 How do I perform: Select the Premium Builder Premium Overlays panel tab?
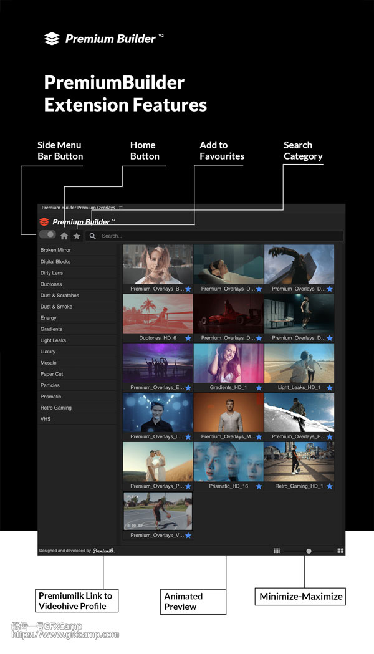pyautogui.click(x=79, y=208)
